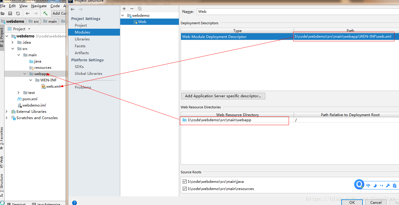Toggle the 中 Chinese input mode icon
The image size is (399, 205).
click(368, 186)
